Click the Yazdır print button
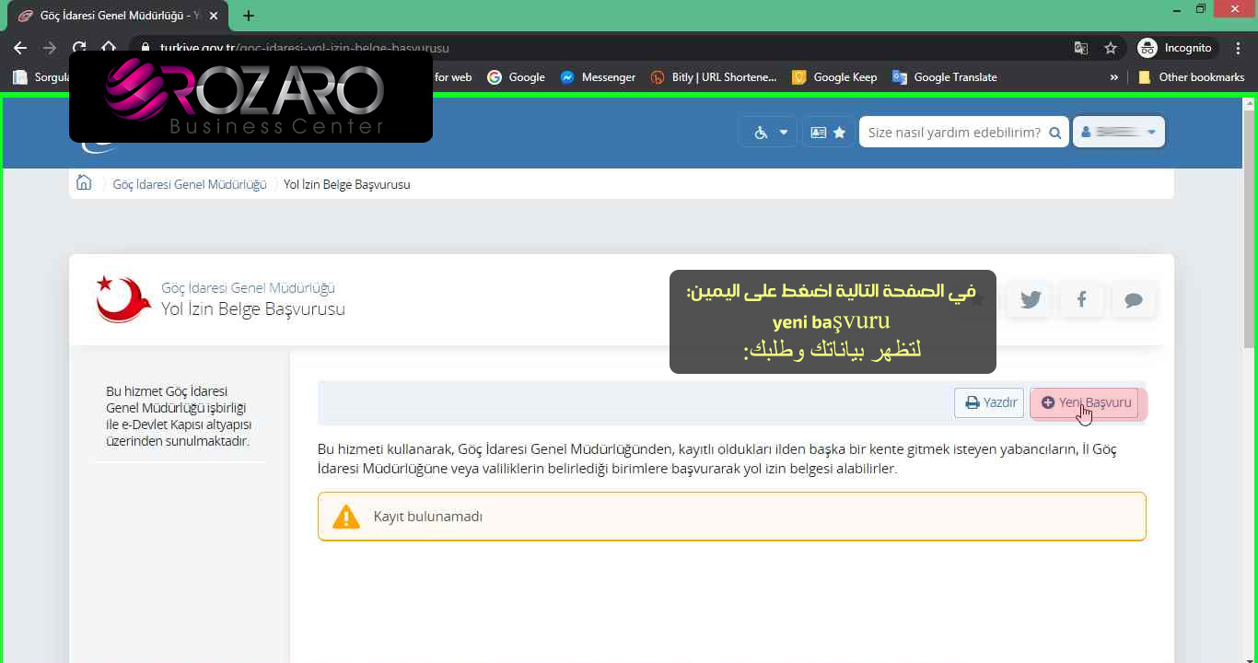Screen dimensions: 1258x663 click(989, 402)
